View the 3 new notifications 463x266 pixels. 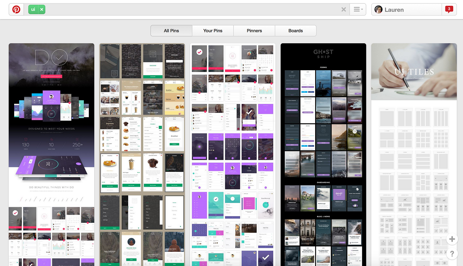pos(449,10)
